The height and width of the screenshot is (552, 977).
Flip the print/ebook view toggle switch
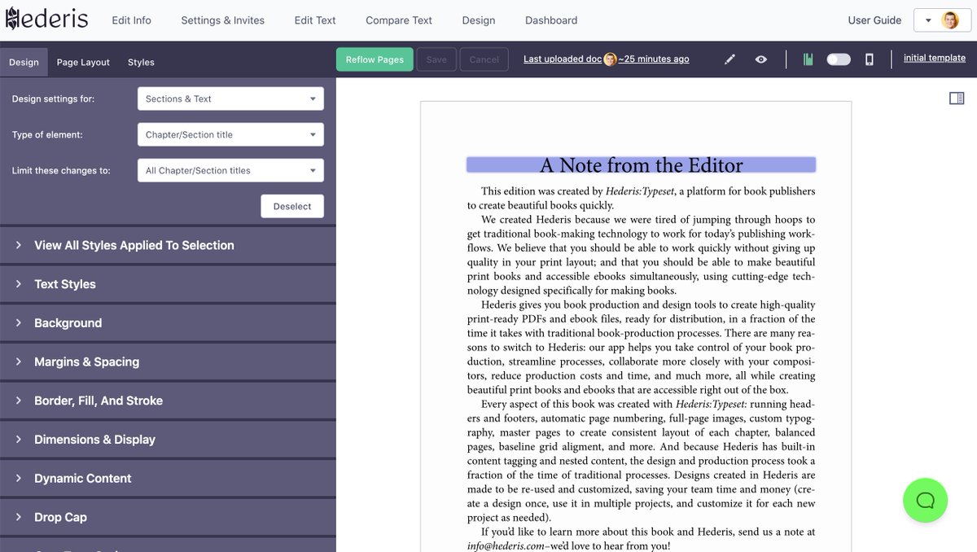[839, 59]
